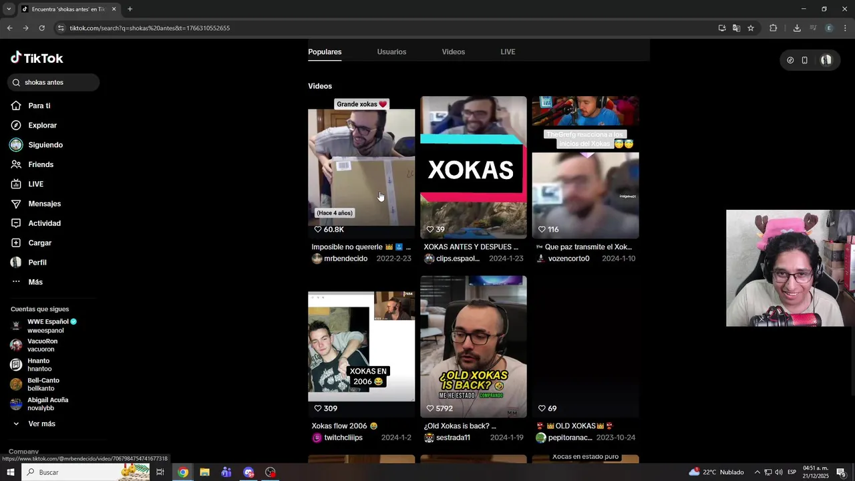Screen dimensions: 855x481
Task: Click the 'Imposible no quererle' video title
Action: [361, 247]
